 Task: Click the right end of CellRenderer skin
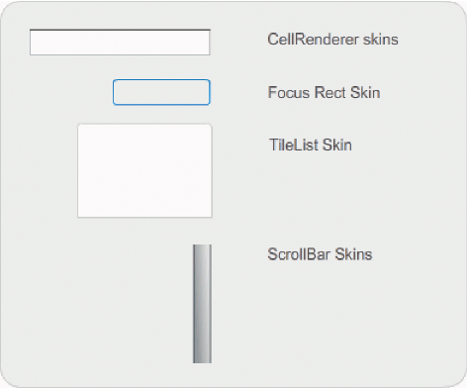pyautogui.click(x=209, y=42)
